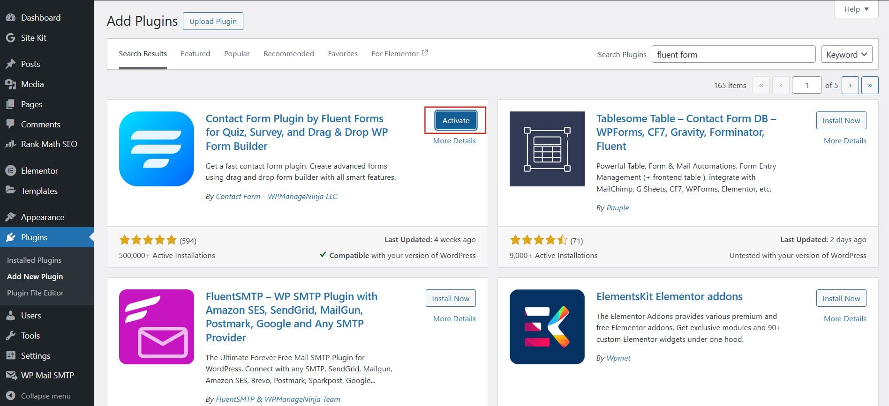This screenshot has height=406, width=889.
Task: Install FluentSMTP plugin now
Action: tap(451, 298)
